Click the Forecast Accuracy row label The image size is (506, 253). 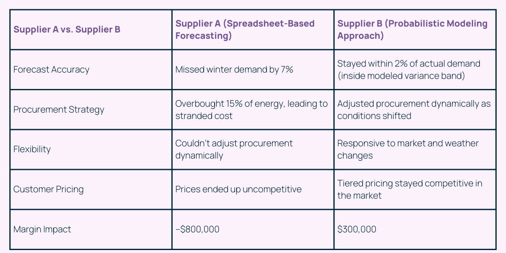pyautogui.click(x=51, y=70)
